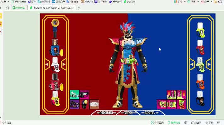Open 今日直播 in the status bar
The width and height of the screenshot is (224, 125).
157,122
